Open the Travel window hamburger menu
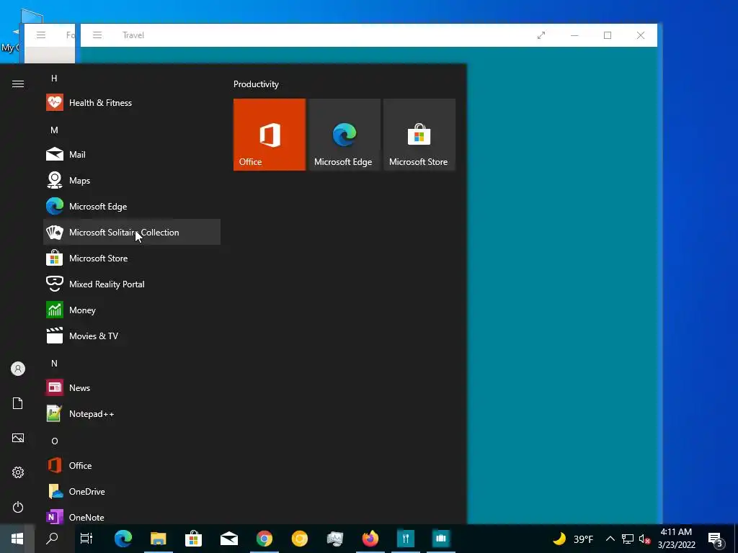 (x=97, y=35)
